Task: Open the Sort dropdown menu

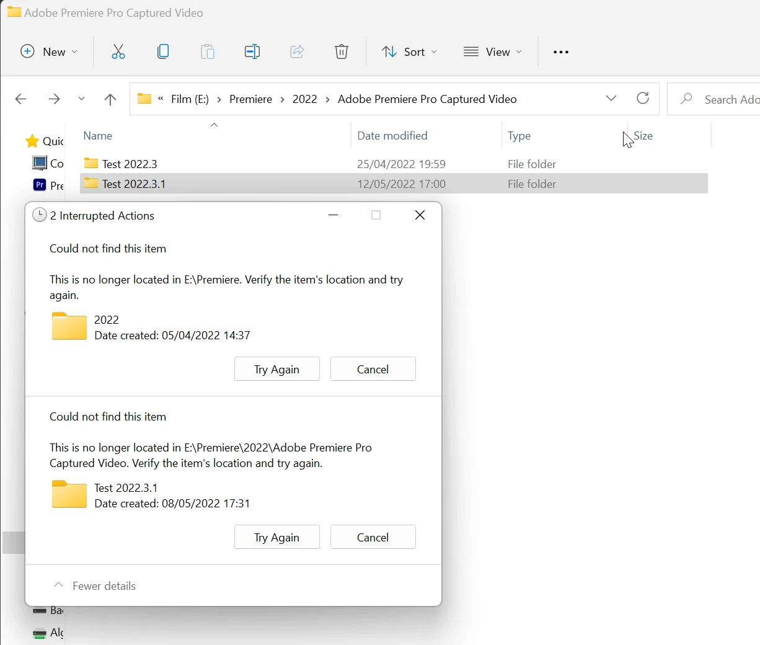Action: click(409, 51)
